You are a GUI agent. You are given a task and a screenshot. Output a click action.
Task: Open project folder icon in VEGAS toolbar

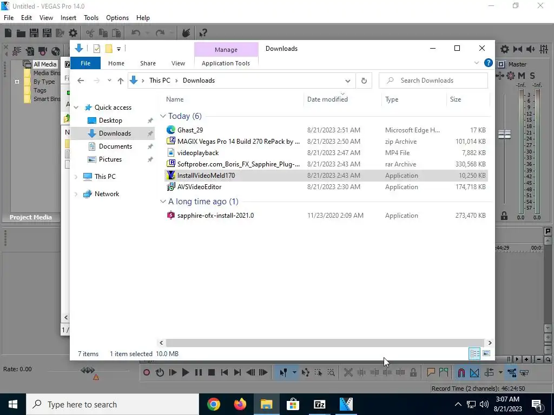21,33
